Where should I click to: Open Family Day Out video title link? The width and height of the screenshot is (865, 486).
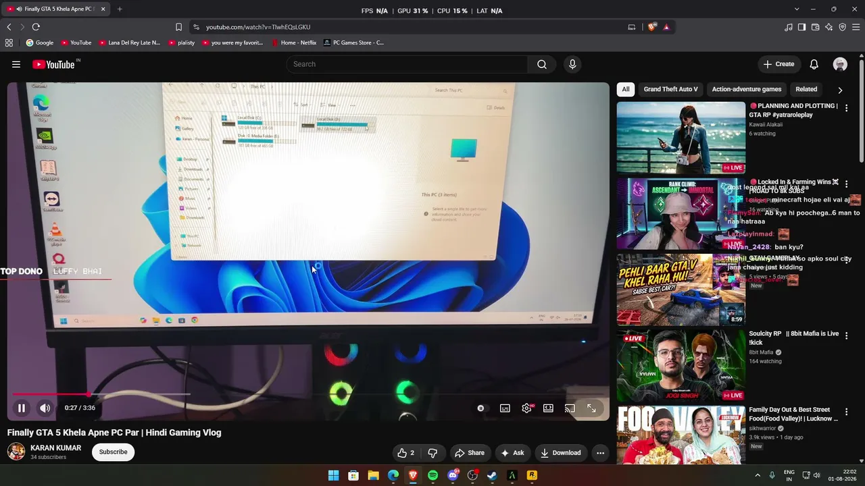(793, 414)
